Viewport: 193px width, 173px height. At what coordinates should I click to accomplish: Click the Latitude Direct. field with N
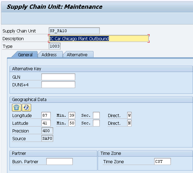129,123
